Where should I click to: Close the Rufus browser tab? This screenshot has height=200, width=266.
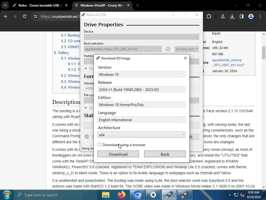pos(66,5)
